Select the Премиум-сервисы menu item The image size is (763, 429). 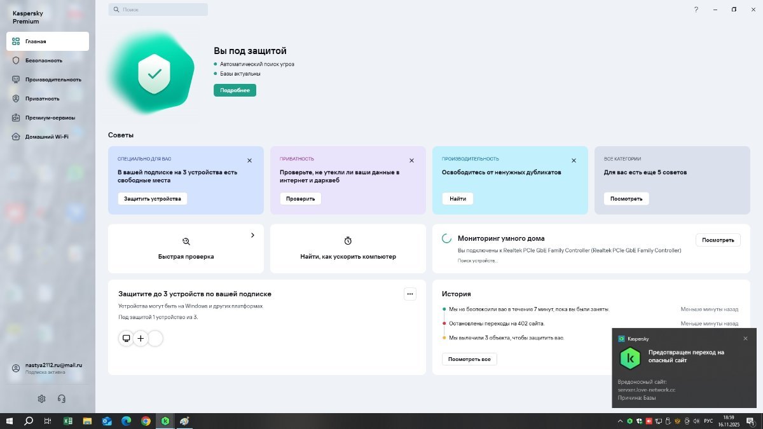pos(48,118)
